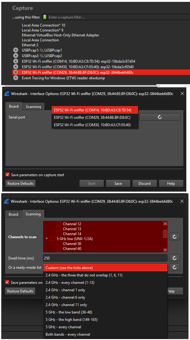The image size is (190, 340).
Task: Select Ethernet VirtualBox Host-Only Ethernet Adapter
Action: click(60, 35)
